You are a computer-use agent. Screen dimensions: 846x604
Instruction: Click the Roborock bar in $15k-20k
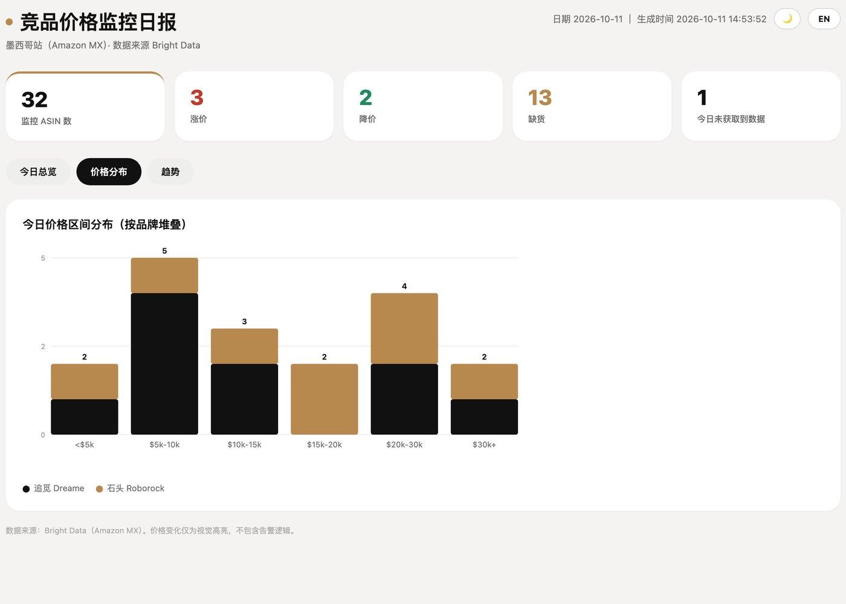pyautogui.click(x=325, y=399)
